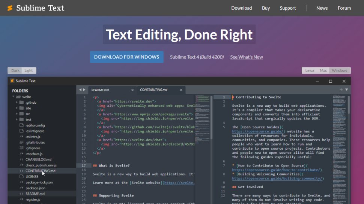Expand the src folder arrow
The image size is (364, 204).
[x=17, y=114]
